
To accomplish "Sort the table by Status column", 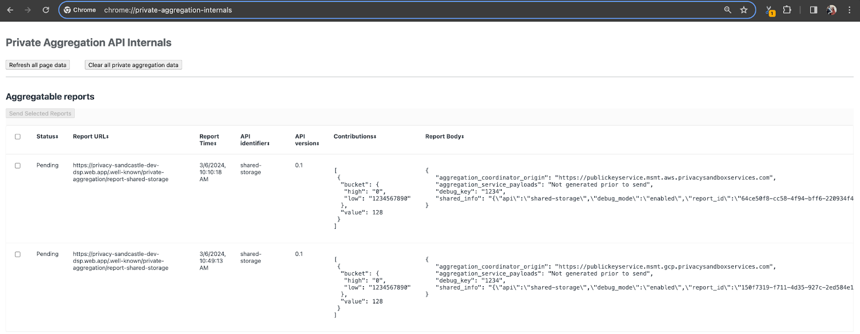I will click(x=47, y=137).
